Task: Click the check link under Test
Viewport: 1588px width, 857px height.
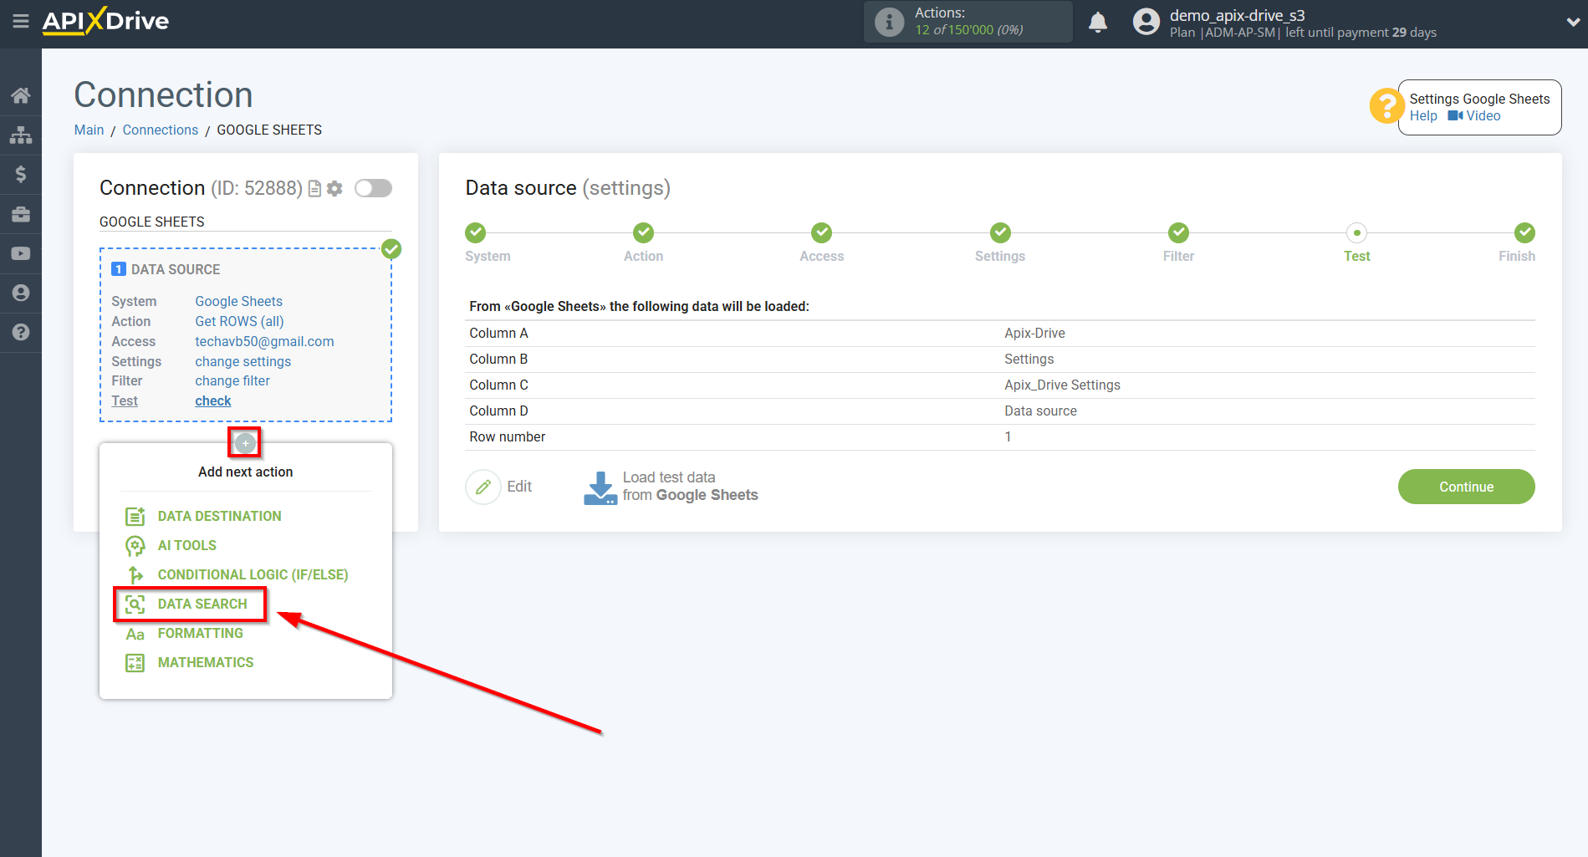Action: coord(212,400)
